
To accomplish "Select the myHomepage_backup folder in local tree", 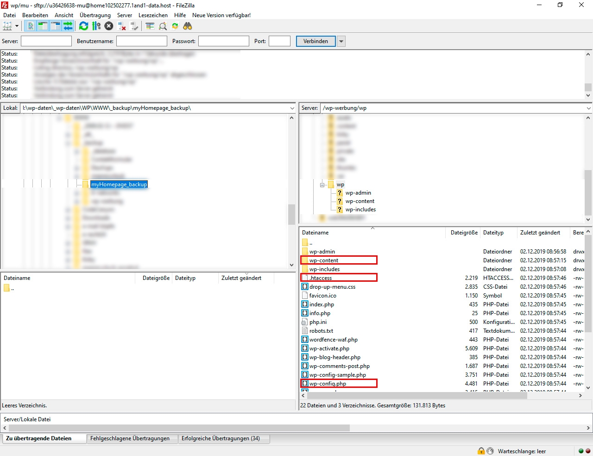I will click(119, 184).
